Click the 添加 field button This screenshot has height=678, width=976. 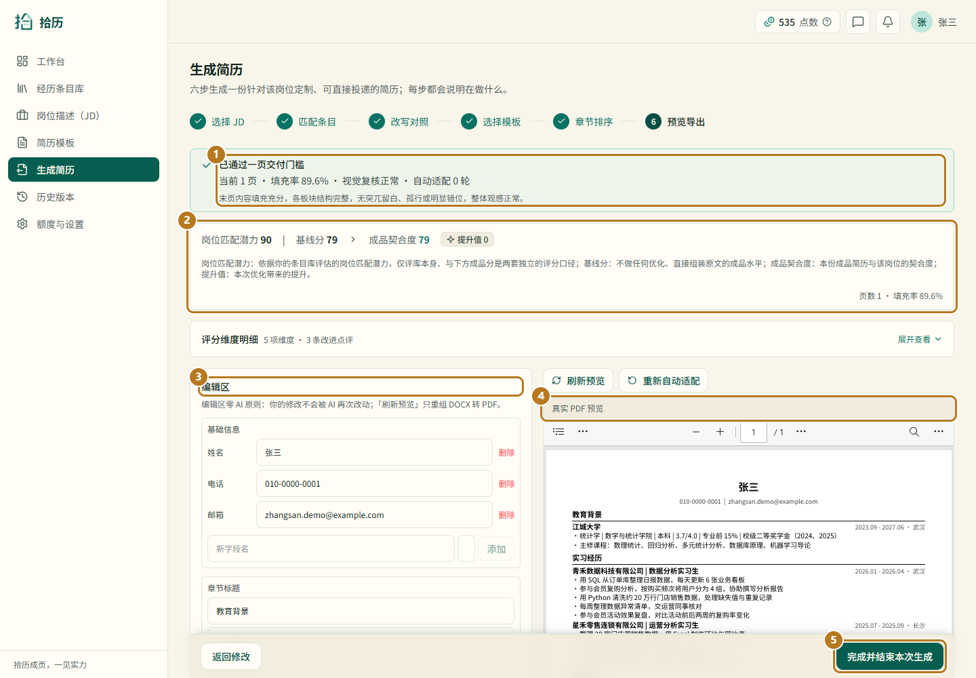coord(496,549)
